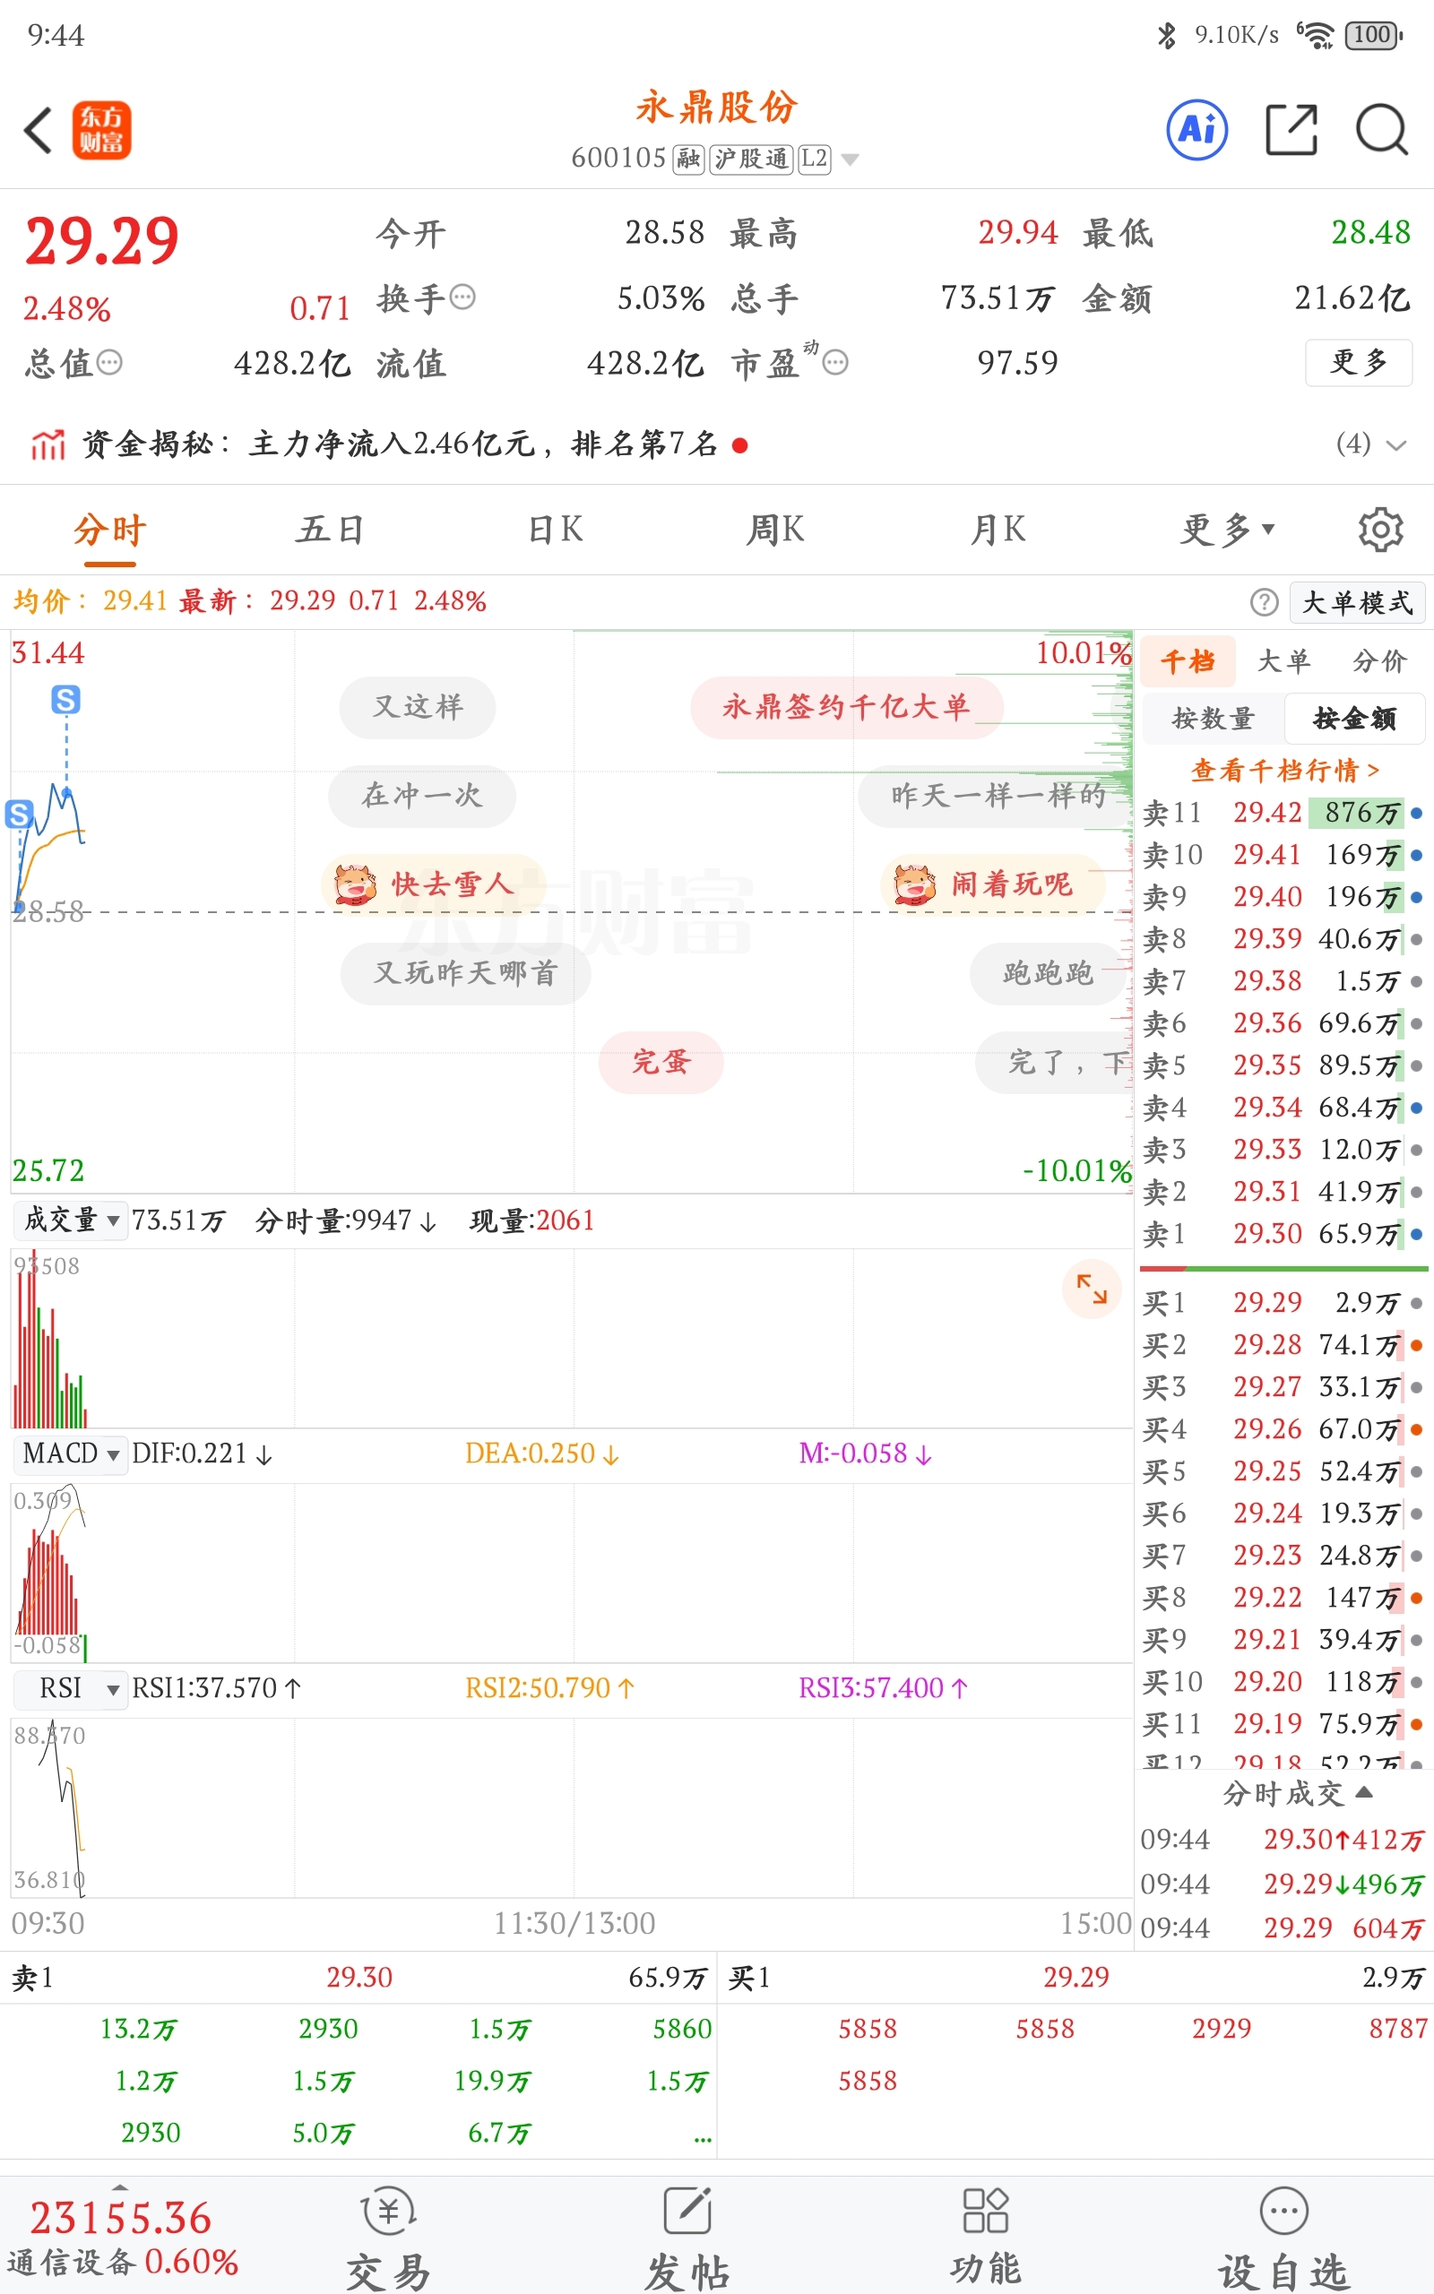Tap the 完蛋 comment bubble
The width and height of the screenshot is (1434, 2294).
click(661, 1062)
